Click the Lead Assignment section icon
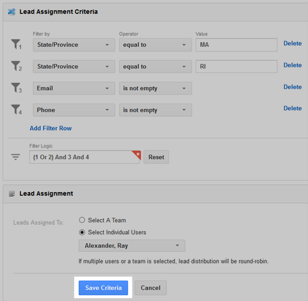 (12, 194)
